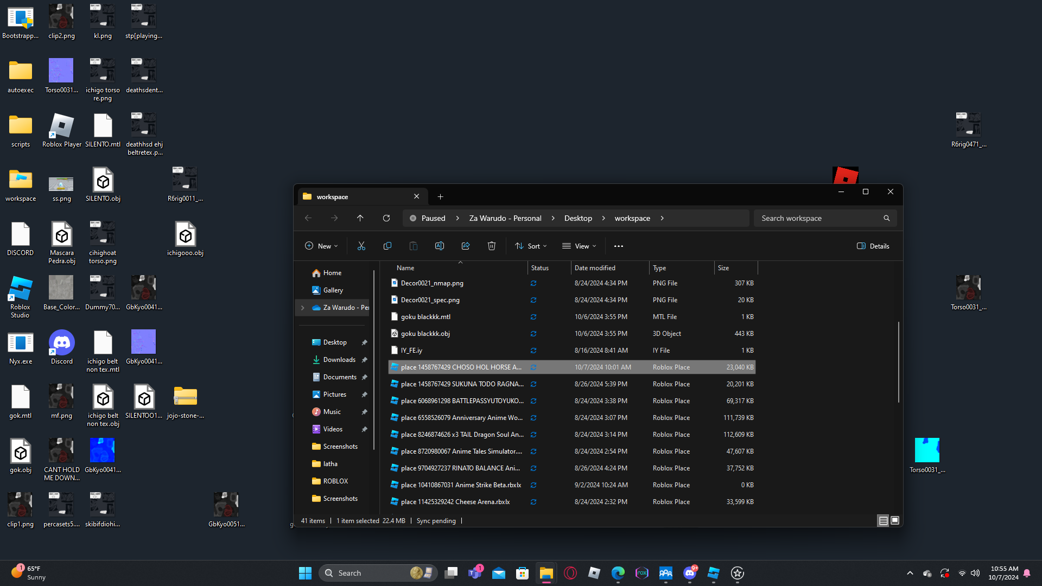Click the Rename icon in toolbar
Image resolution: width=1042 pixels, height=586 pixels.
[440, 246]
